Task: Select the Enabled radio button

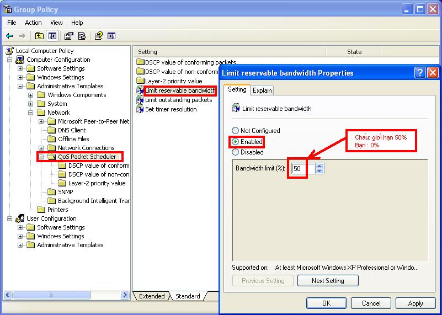Action: pyautogui.click(x=235, y=141)
